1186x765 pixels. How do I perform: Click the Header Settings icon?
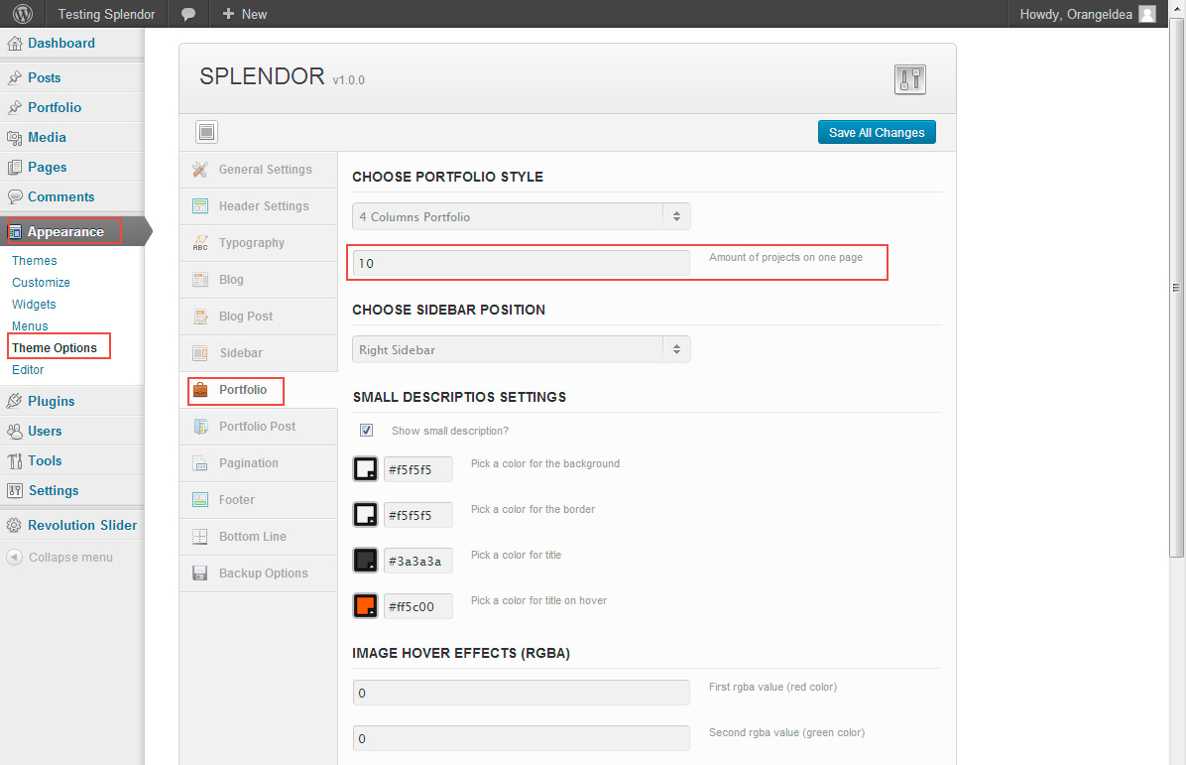pos(199,205)
